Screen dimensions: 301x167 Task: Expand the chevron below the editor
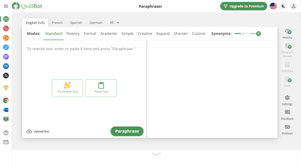click(156, 154)
